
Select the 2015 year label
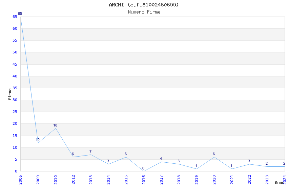point(126,180)
